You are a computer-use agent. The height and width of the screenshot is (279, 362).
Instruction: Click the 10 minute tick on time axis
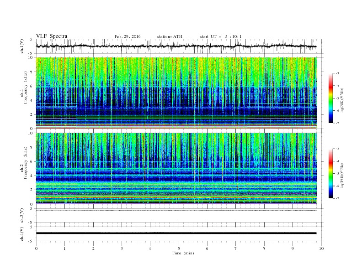(321, 248)
